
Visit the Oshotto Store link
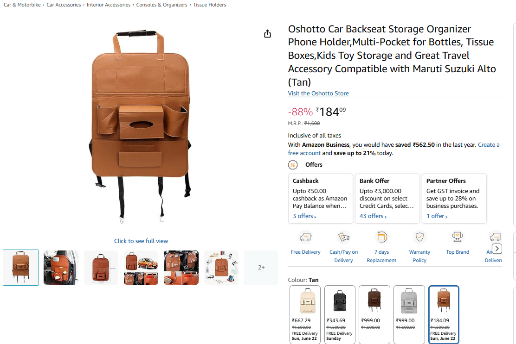[318, 93]
